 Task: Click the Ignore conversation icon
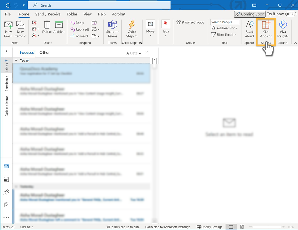coord(34,23)
